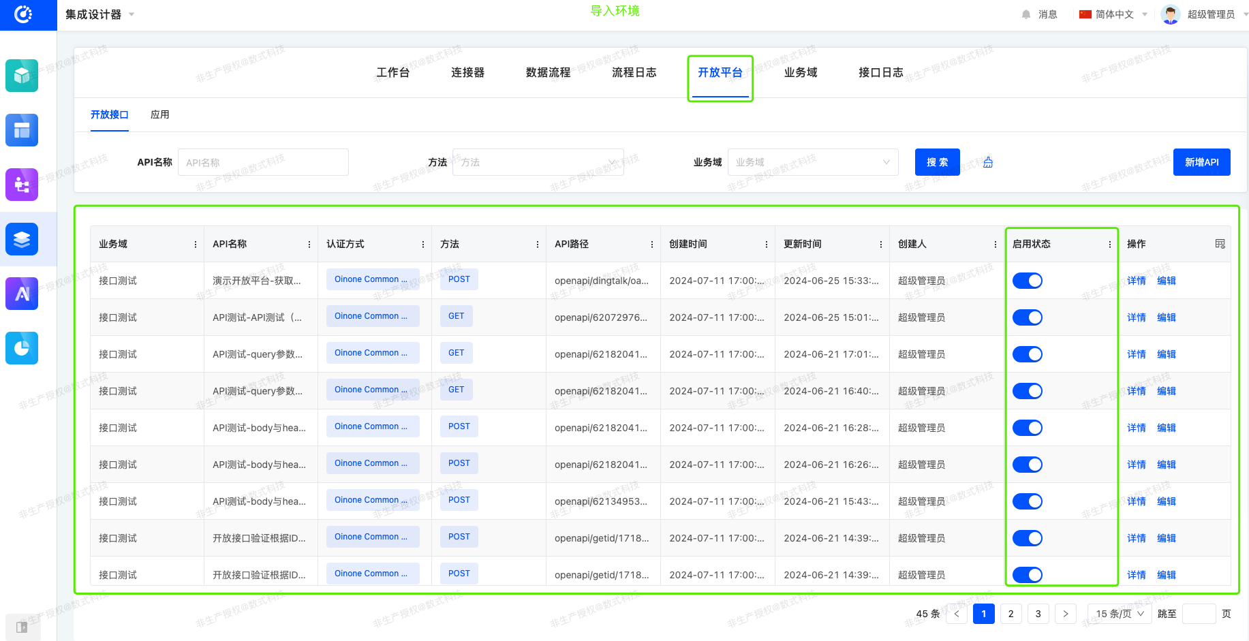The image size is (1249, 641).
Task: Toggle status for second-to-last 开放接口验证根据ID row
Action: coord(1028,538)
